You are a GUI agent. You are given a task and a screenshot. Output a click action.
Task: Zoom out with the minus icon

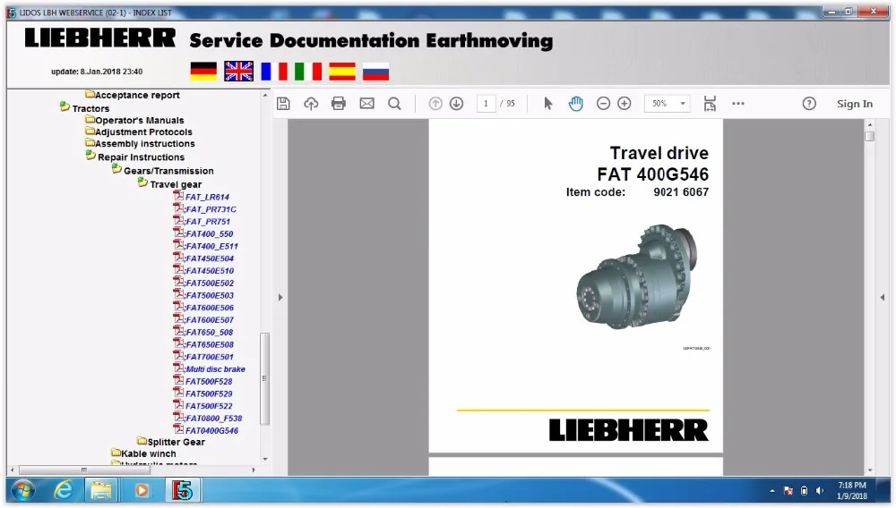603,104
